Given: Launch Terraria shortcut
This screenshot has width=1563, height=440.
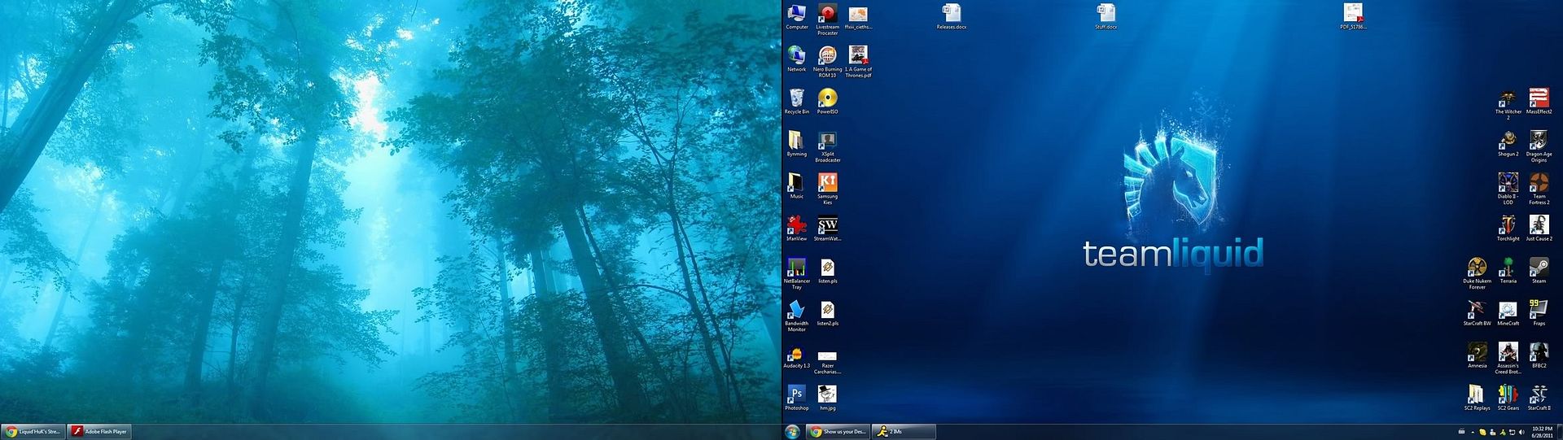Looking at the screenshot, I should (x=1508, y=271).
